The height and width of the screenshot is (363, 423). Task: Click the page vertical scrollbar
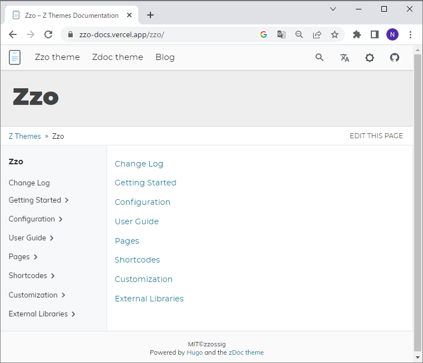[417, 200]
